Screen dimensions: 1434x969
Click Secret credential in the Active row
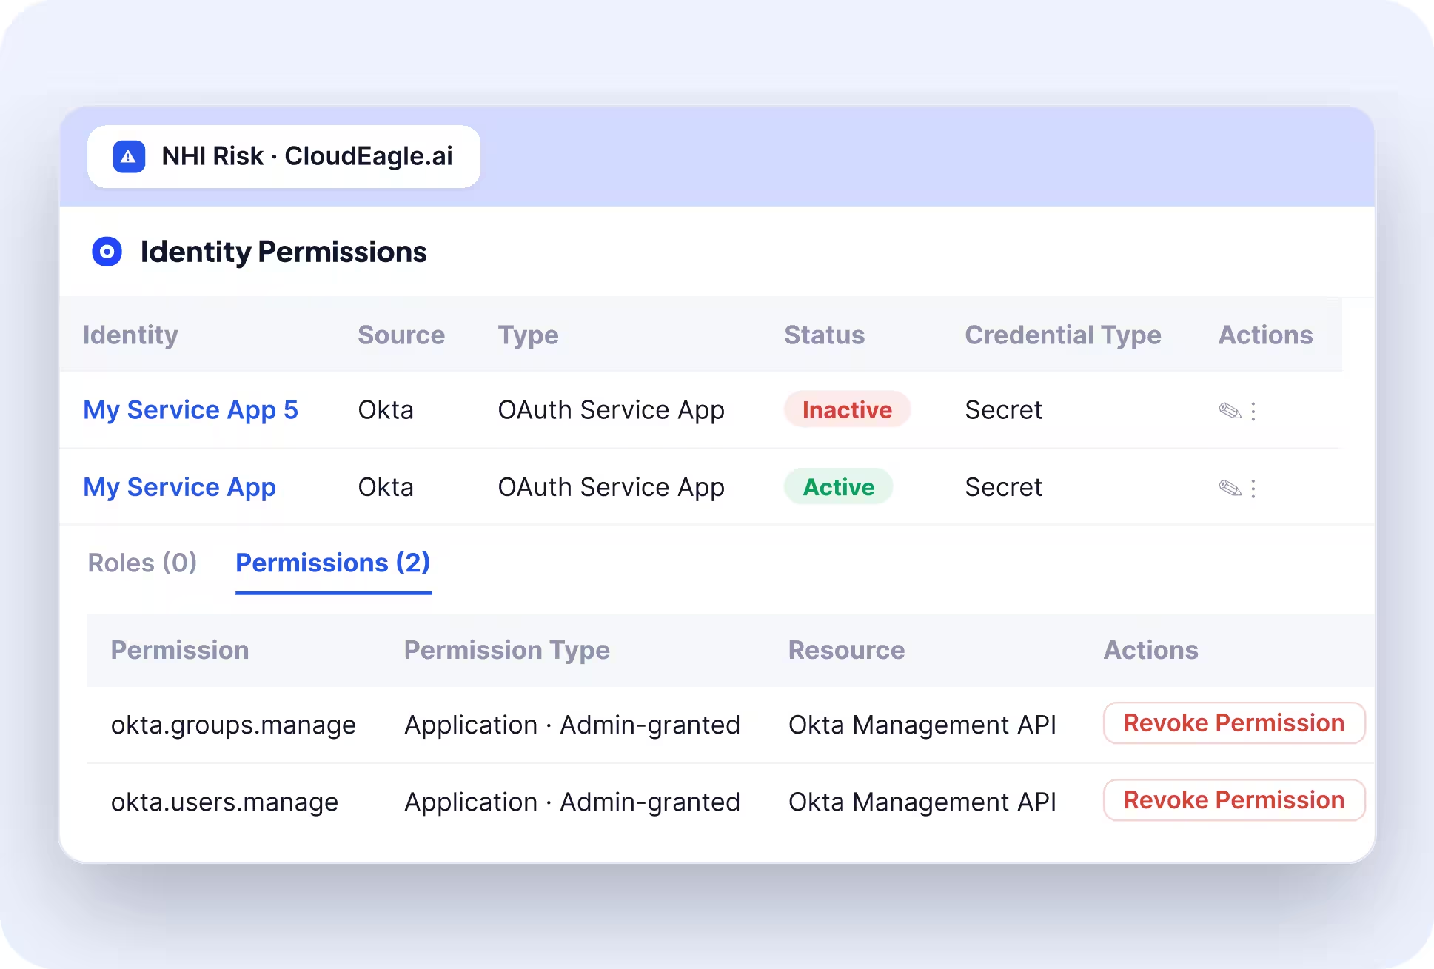tap(1003, 487)
